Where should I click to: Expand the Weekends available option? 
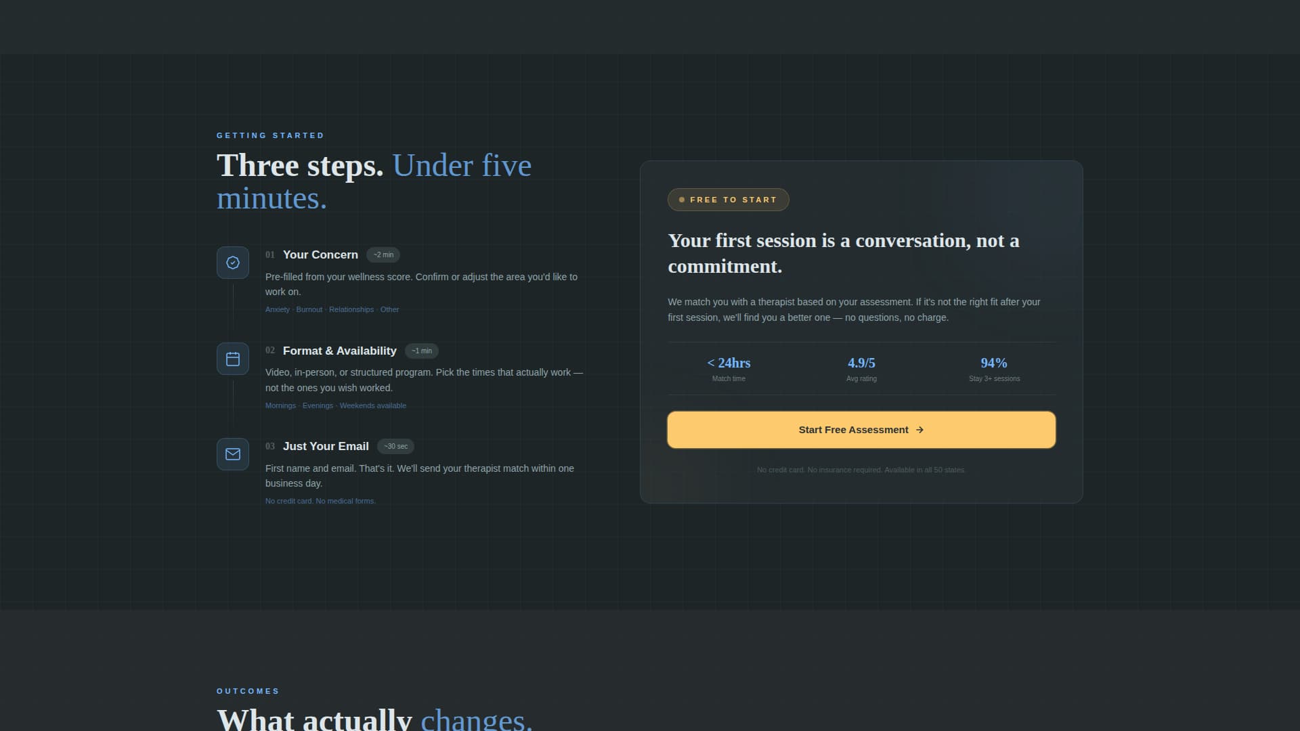pos(373,405)
